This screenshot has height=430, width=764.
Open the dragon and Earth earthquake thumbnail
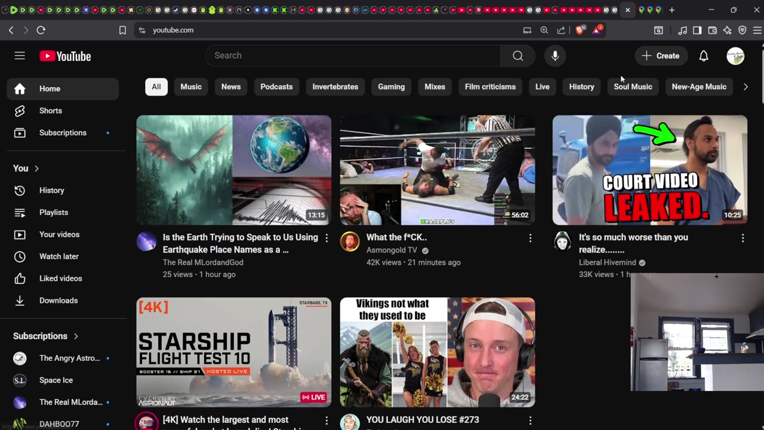point(233,170)
